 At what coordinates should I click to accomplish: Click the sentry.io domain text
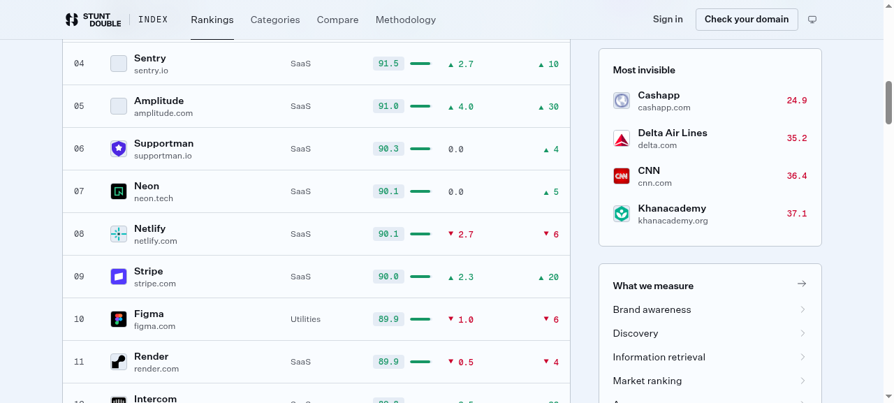point(151,71)
